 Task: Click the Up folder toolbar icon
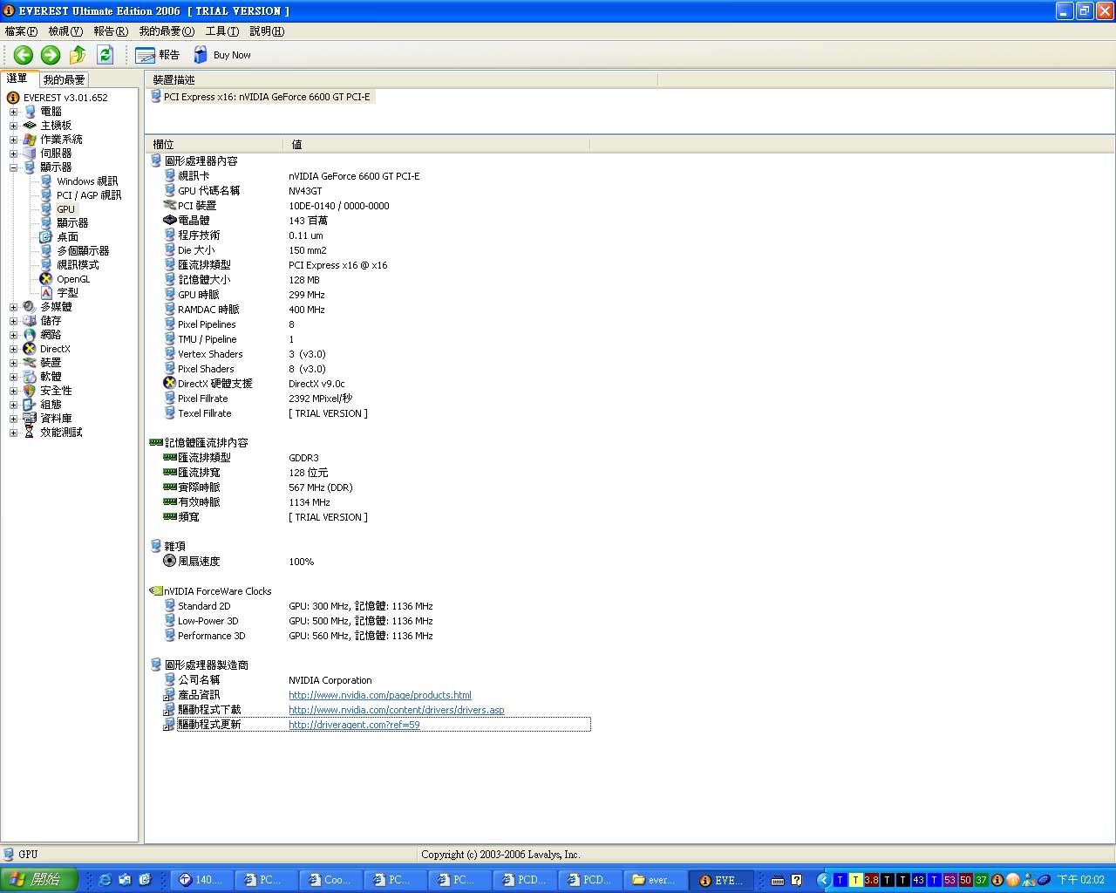pyautogui.click(x=78, y=55)
